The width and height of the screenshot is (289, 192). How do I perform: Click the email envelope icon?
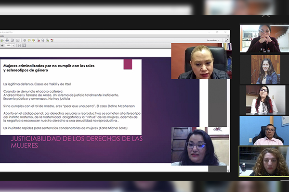[17, 40]
